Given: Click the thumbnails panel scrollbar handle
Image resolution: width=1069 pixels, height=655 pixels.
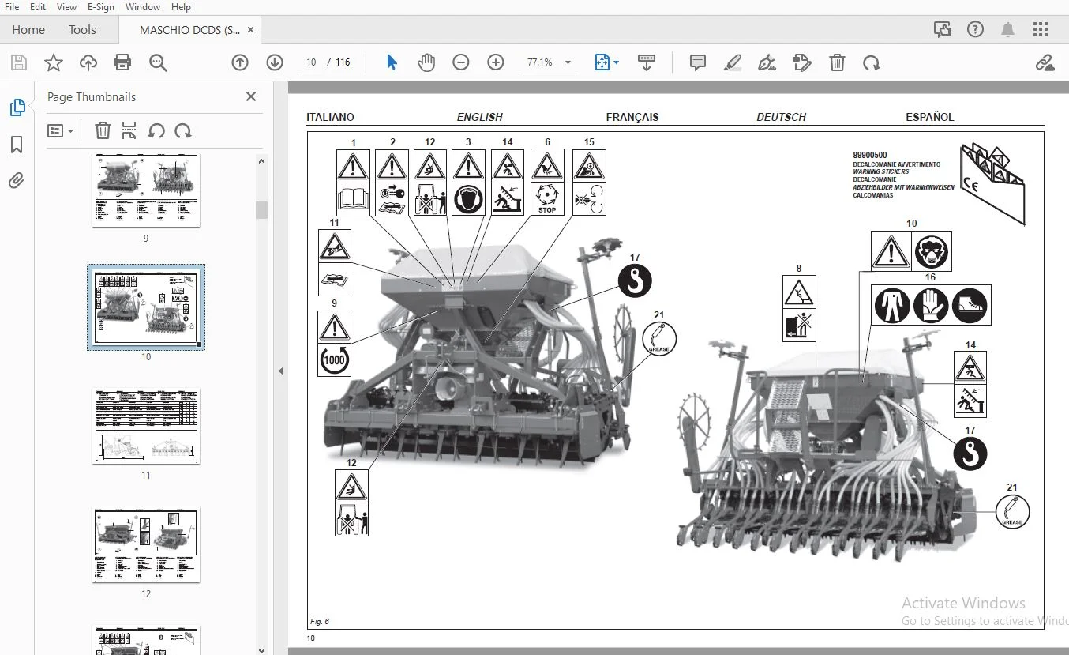Looking at the screenshot, I should coord(261,210).
